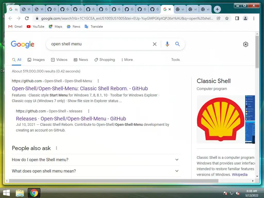Switch to Videos results
The image size is (264, 198).
[59, 60]
